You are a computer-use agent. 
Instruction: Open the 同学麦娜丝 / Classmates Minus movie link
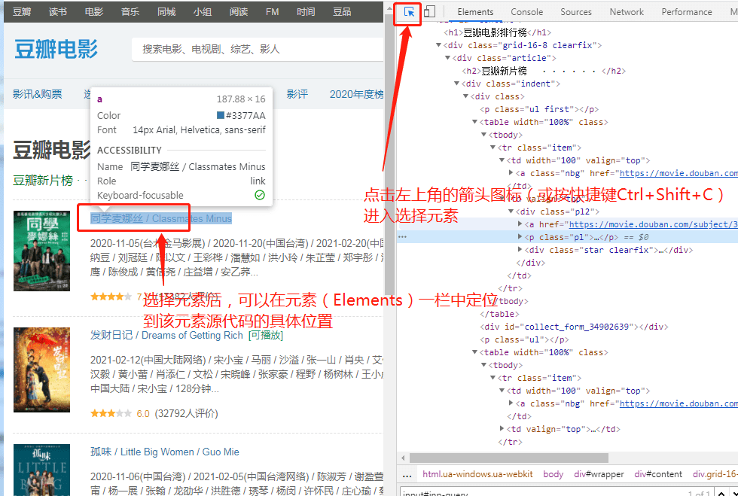[161, 218]
